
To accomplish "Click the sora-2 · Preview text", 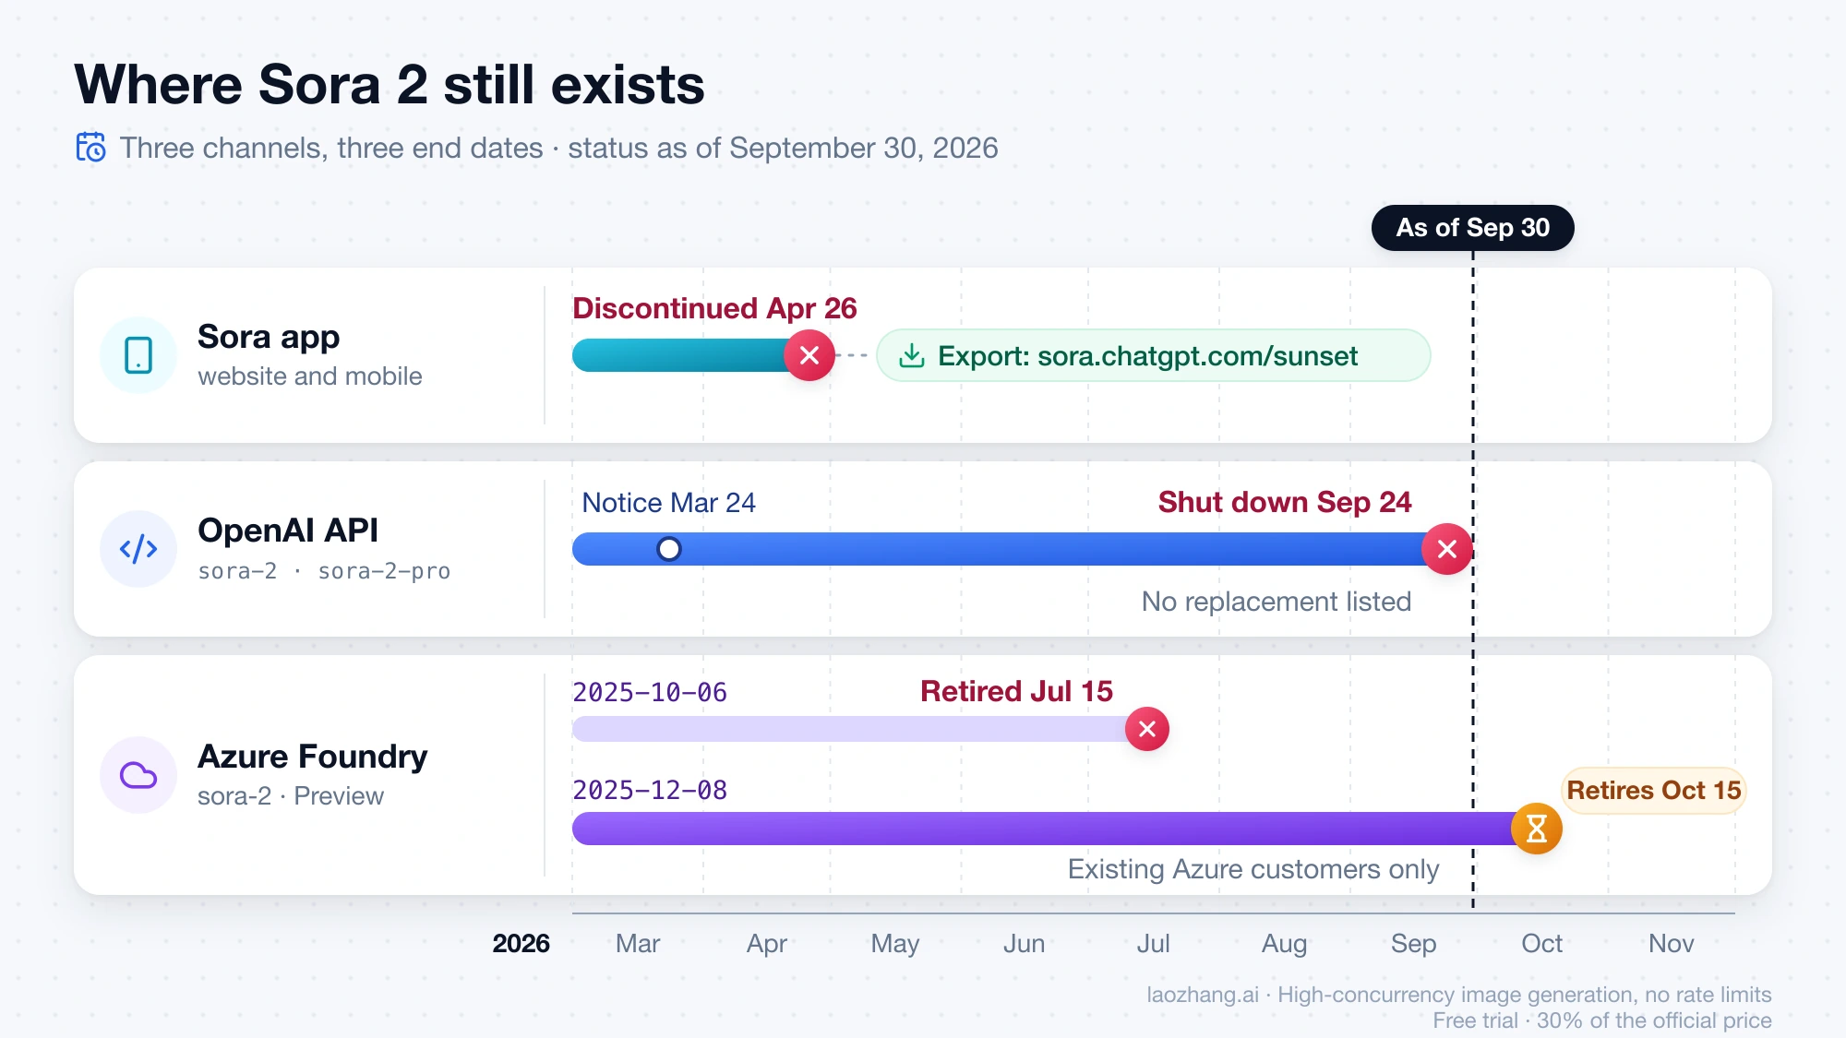I will (291, 796).
